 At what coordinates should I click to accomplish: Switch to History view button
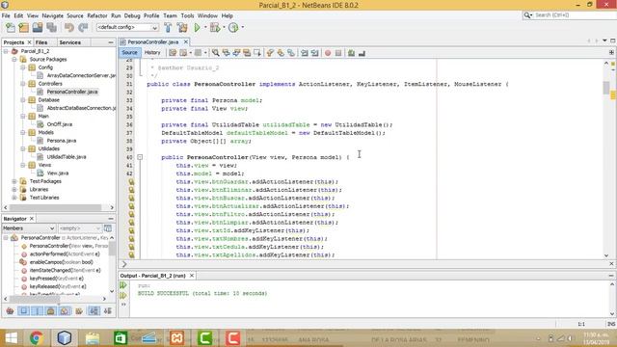click(152, 53)
